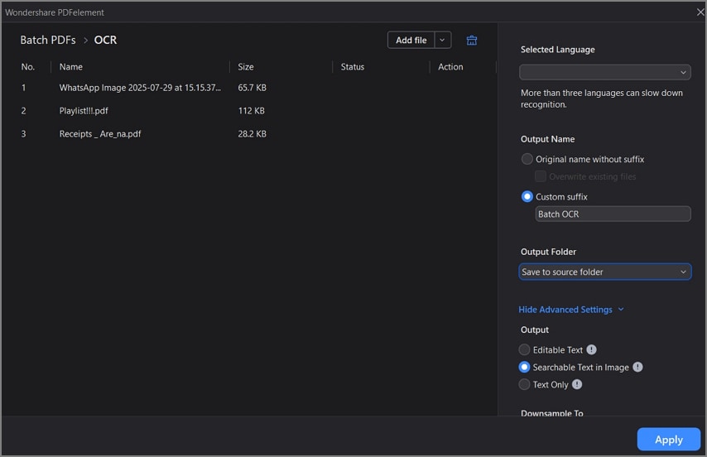Click the 112 KB size value

tap(251, 110)
